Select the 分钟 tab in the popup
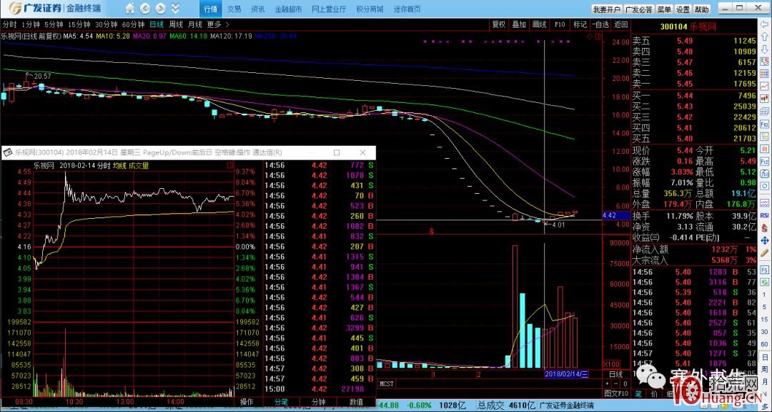This screenshot has width=772, height=412. tap(319, 402)
